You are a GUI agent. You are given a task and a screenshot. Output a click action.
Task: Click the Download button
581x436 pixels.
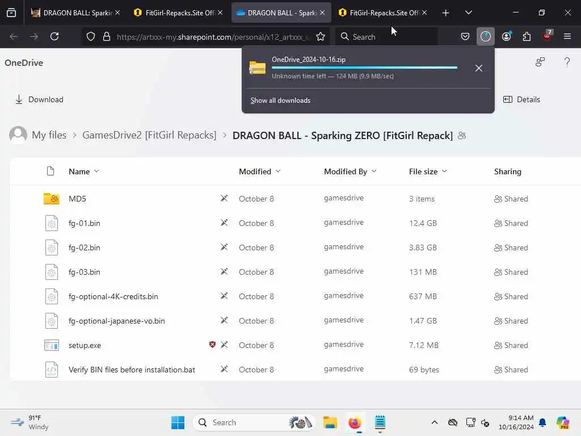39,99
